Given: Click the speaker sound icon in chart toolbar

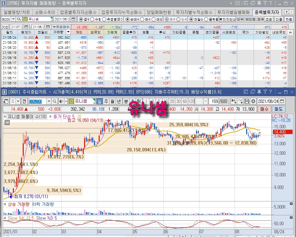Looking at the screenshot, I should 61,102.
